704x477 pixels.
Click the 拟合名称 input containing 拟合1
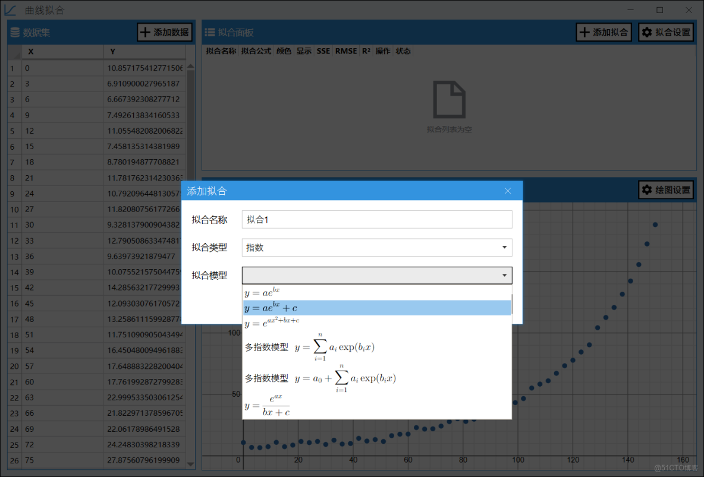(377, 219)
